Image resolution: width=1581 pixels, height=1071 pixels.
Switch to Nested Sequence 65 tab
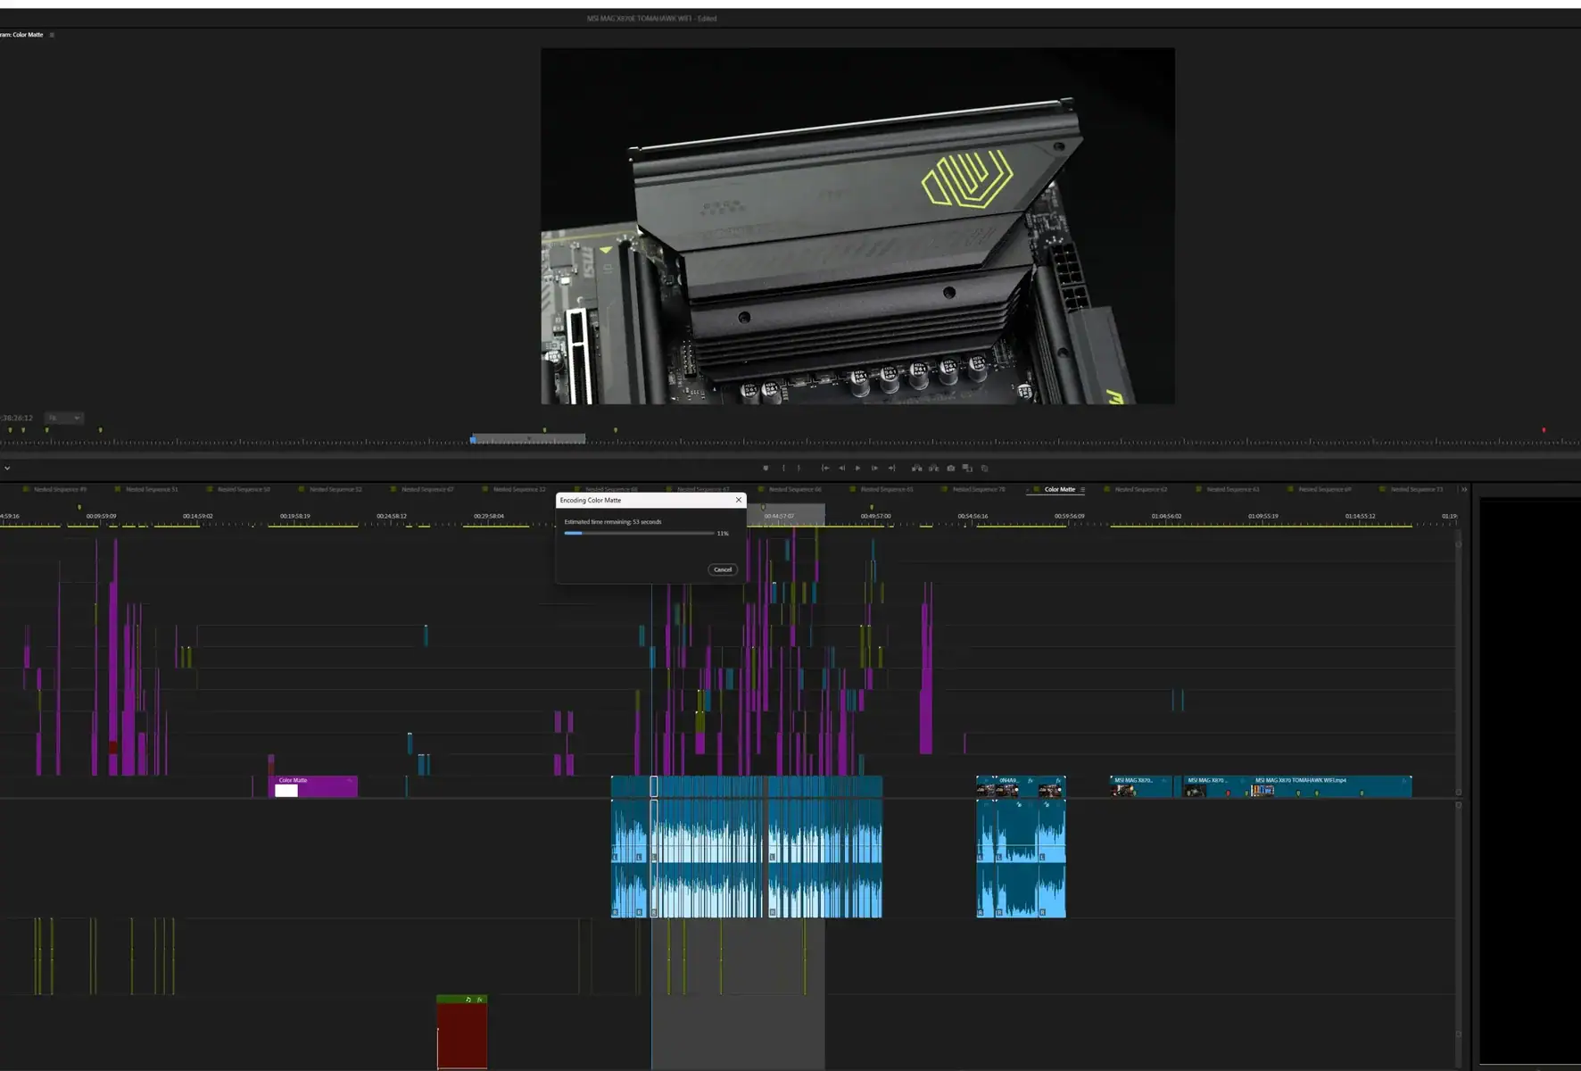coord(887,489)
